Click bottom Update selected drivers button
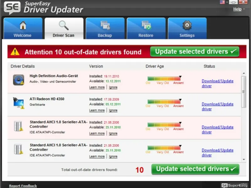 coord(195,169)
